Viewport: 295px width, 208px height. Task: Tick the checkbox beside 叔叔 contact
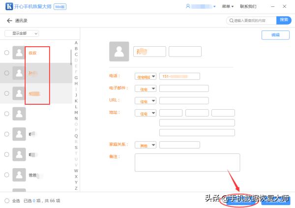pos(6,53)
